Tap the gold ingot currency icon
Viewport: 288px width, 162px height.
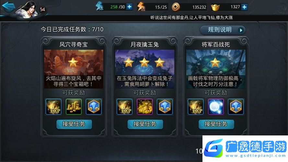pos(215,7)
